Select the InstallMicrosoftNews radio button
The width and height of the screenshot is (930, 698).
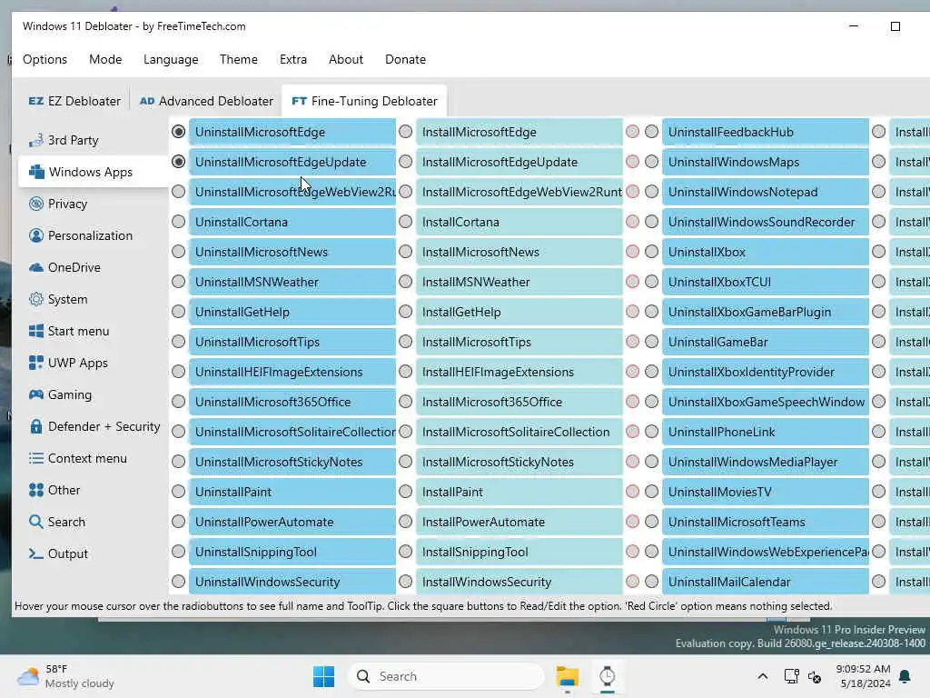(x=406, y=252)
